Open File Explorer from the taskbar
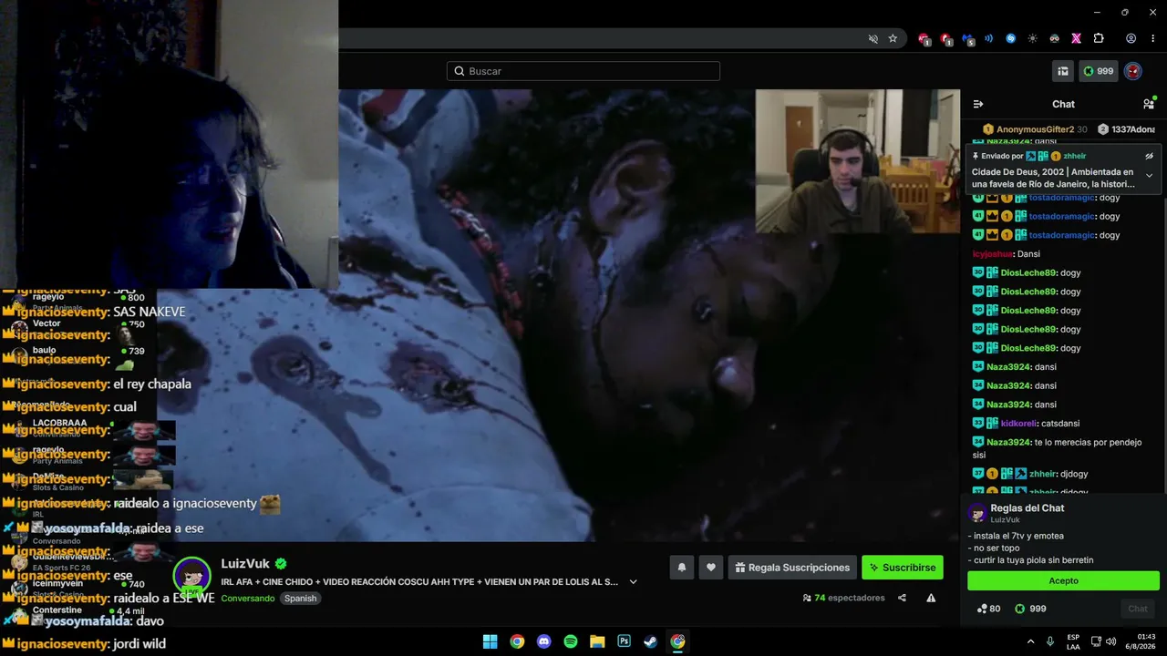This screenshot has width=1167, height=656. click(x=597, y=641)
